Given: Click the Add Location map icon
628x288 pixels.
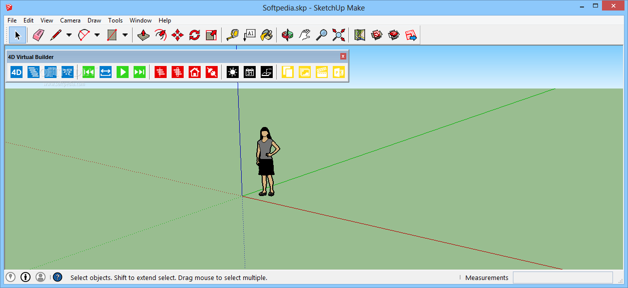Looking at the screenshot, I should (x=360, y=35).
